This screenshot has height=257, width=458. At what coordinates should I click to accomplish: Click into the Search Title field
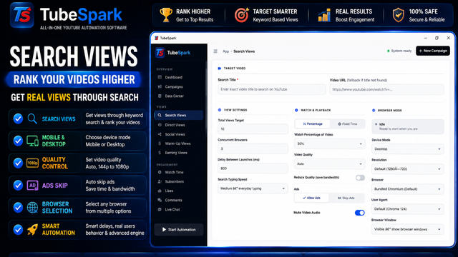tap(272, 89)
